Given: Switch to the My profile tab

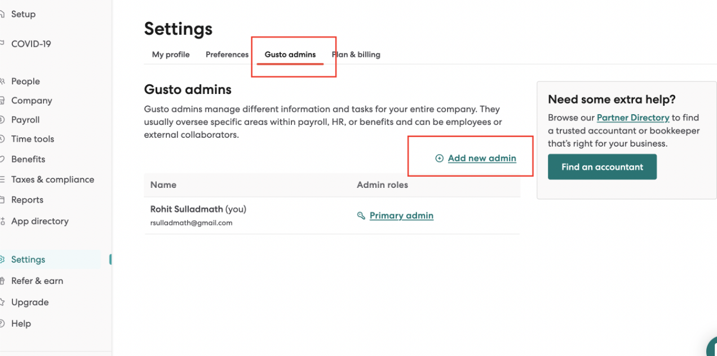Looking at the screenshot, I should click(x=170, y=55).
